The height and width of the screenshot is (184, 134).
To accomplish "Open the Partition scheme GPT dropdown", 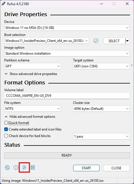I will click(33, 66).
